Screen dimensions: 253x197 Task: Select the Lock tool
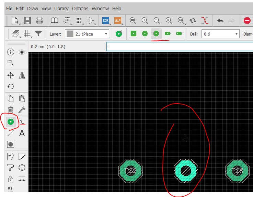[x=11, y=179]
